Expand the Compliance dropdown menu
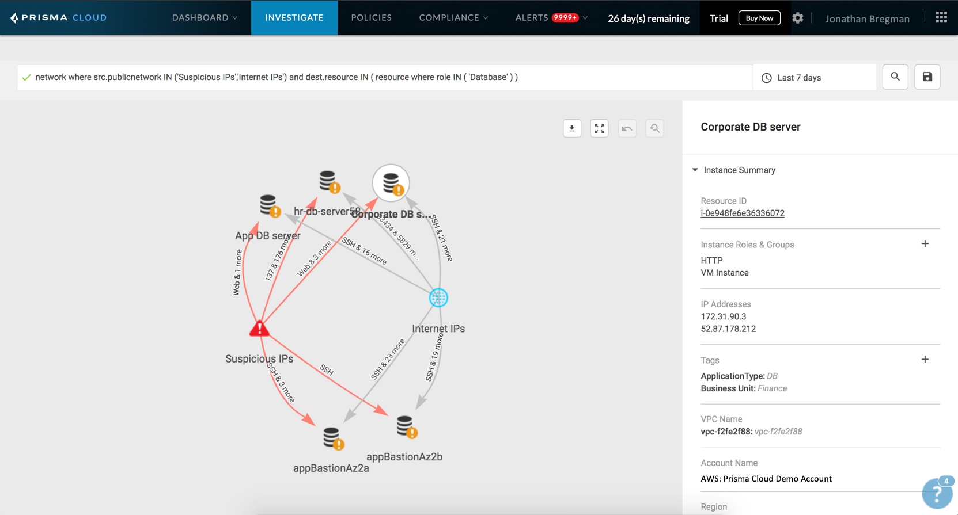958x515 pixels. [x=453, y=18]
